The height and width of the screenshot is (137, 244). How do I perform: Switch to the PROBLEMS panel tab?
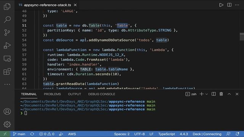tap(52, 94)
